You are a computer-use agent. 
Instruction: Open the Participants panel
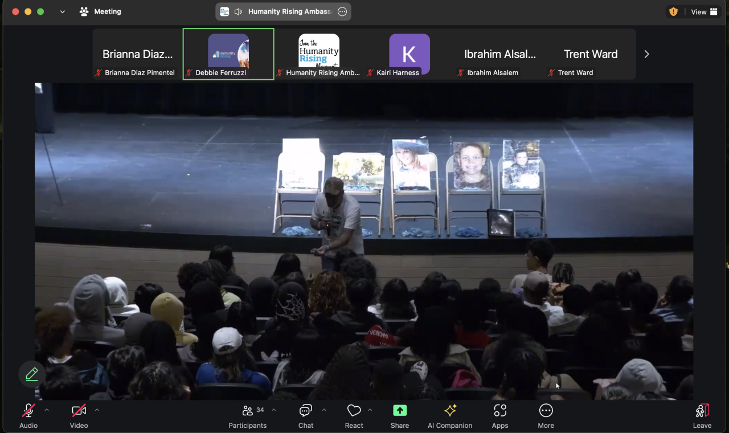[247, 416]
